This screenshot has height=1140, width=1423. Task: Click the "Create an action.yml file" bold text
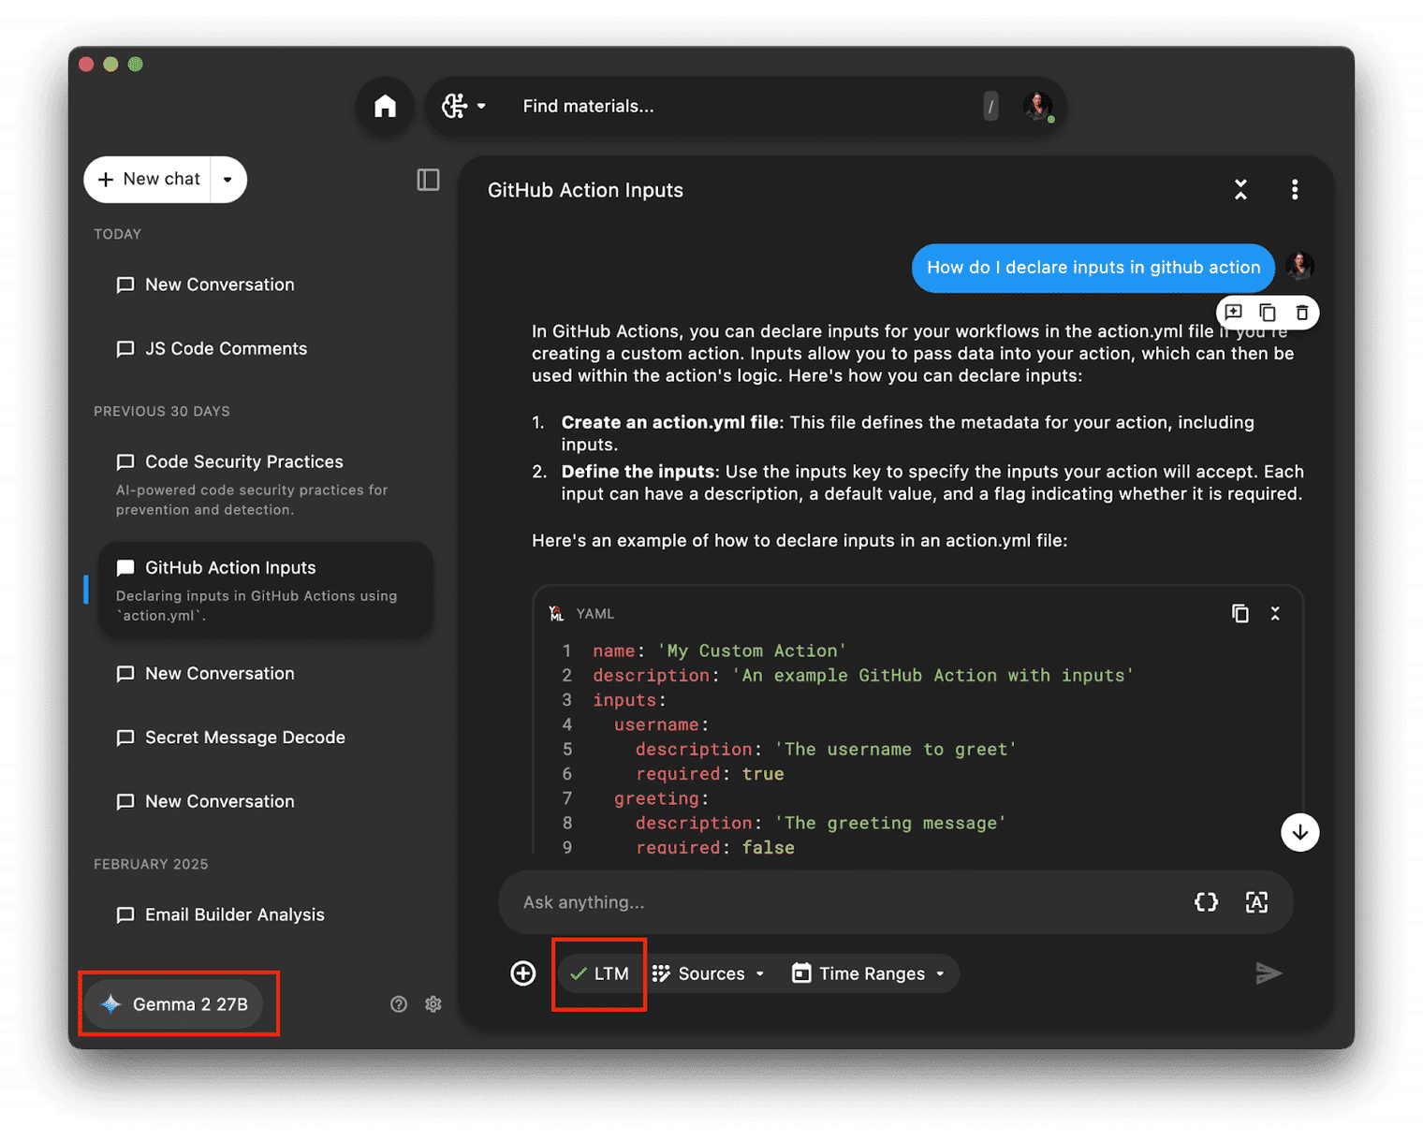[x=670, y=422]
